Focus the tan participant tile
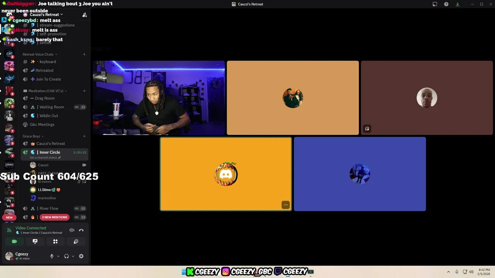 [293, 98]
